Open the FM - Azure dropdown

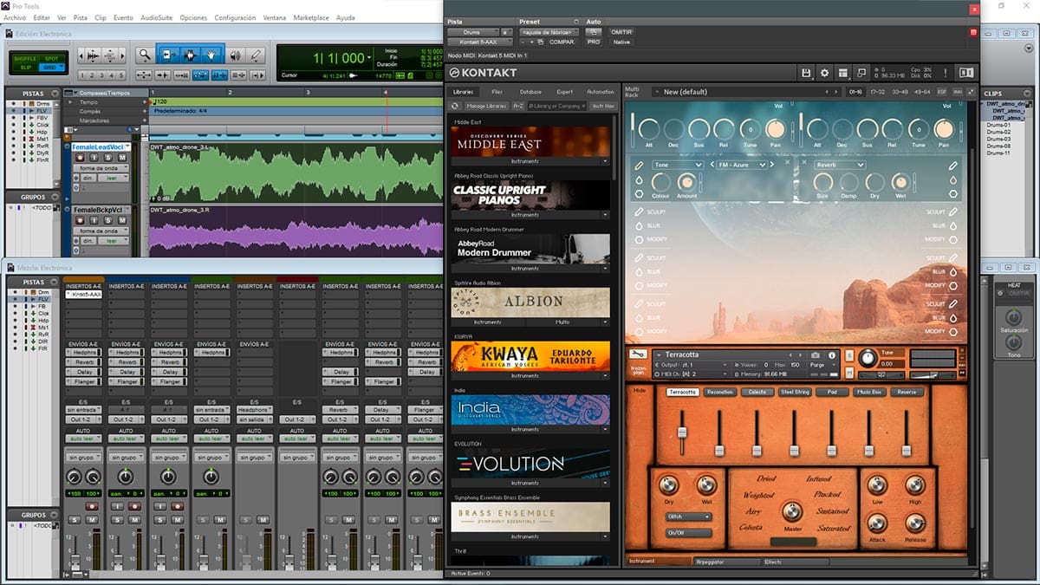pyautogui.click(x=742, y=165)
